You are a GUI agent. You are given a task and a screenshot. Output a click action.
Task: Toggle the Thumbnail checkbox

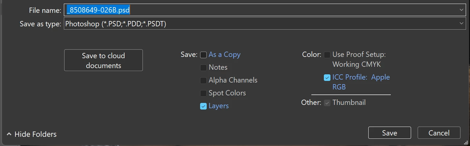click(327, 103)
